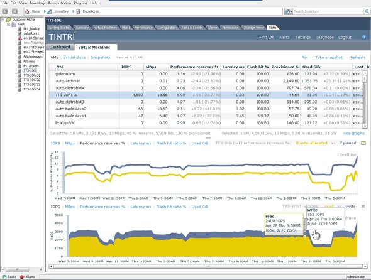Close the lower IOPS graph with X
This screenshot has width=371, height=280.
pos(363,207)
